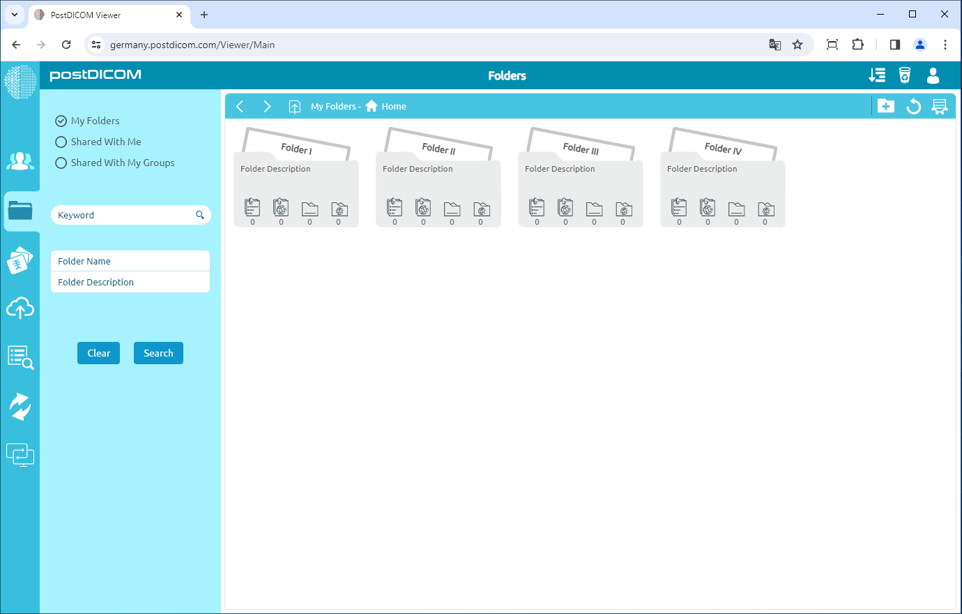Click the transfer arrows icon in the sidebar
Viewport: 962px width, 614px height.
tap(20, 406)
